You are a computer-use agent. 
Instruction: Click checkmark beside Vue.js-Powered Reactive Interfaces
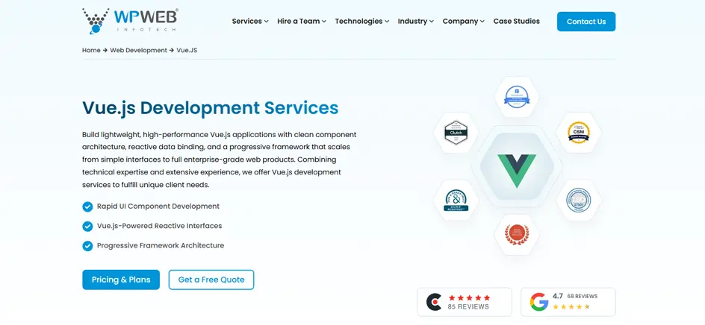coord(87,227)
